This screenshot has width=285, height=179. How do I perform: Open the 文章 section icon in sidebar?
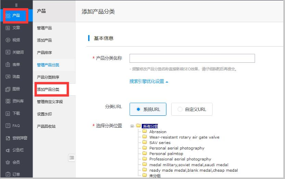click(x=8, y=28)
